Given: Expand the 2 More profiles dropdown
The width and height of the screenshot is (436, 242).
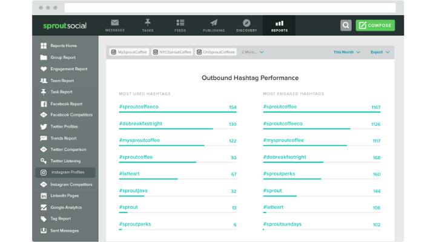Looking at the screenshot, I should 253,52.
